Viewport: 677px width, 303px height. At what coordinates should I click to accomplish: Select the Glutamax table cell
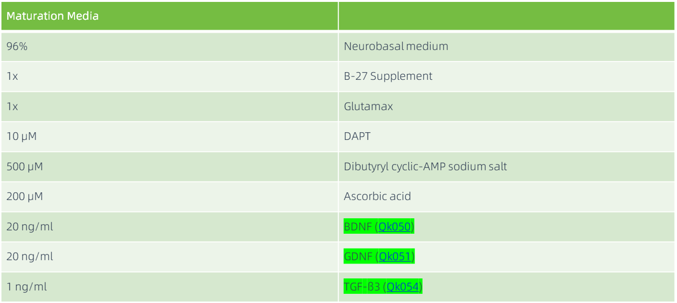[x=368, y=106]
